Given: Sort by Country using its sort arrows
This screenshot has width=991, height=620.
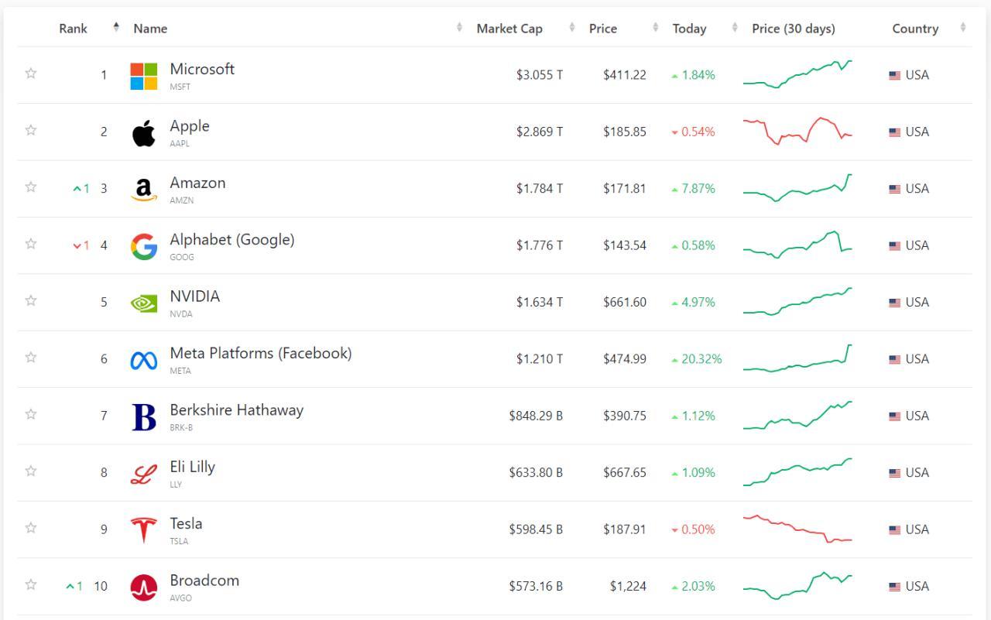Looking at the screenshot, I should point(963,28).
